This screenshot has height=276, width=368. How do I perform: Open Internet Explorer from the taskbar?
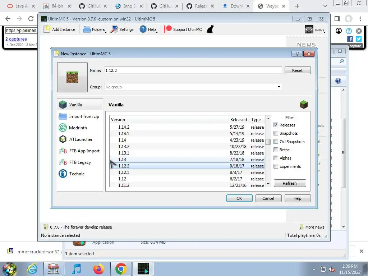[32, 269]
